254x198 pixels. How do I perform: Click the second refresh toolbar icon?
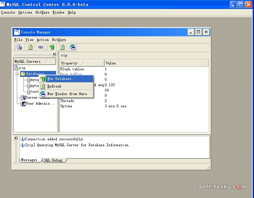click(x=62, y=47)
